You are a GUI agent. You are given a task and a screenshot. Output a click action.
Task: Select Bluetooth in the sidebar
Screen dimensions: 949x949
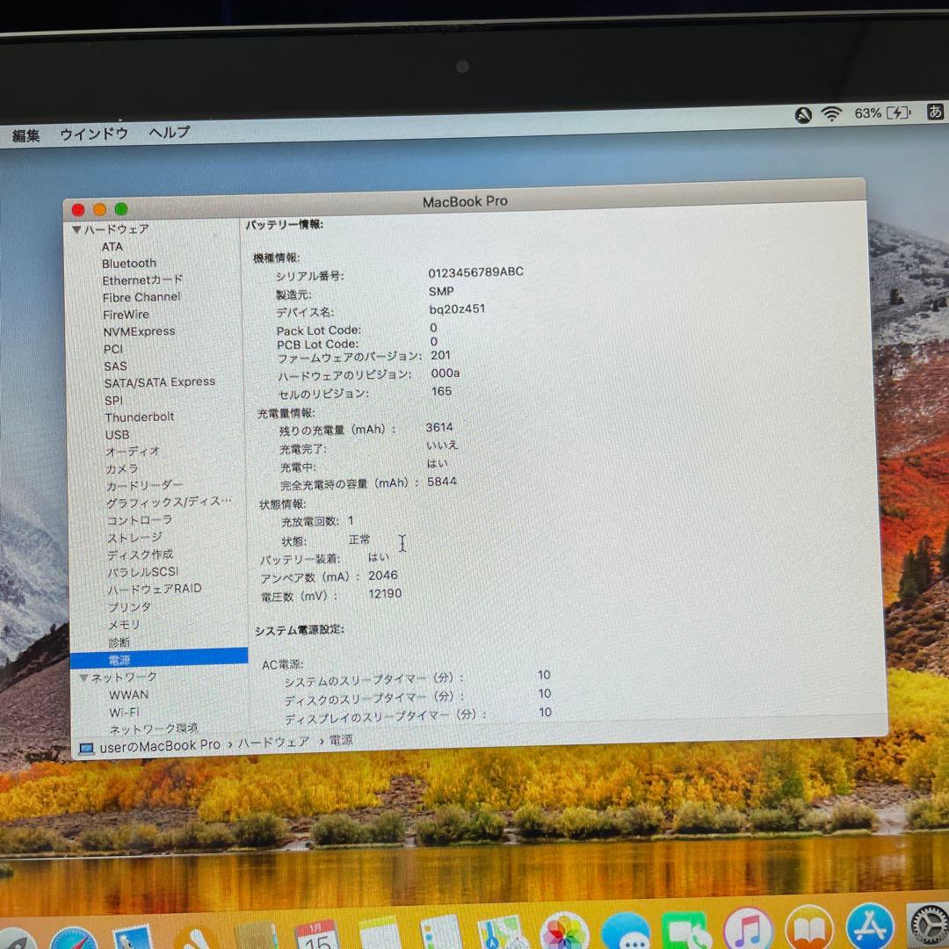point(129,263)
